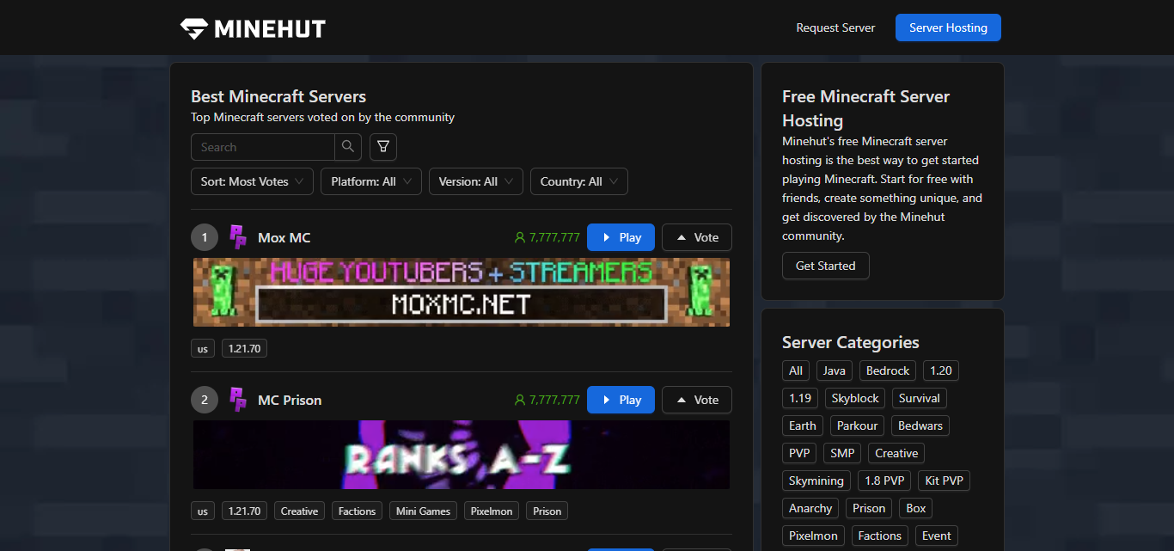Click MC Prison purple server icon
The width and height of the screenshot is (1174, 551).
tap(238, 400)
